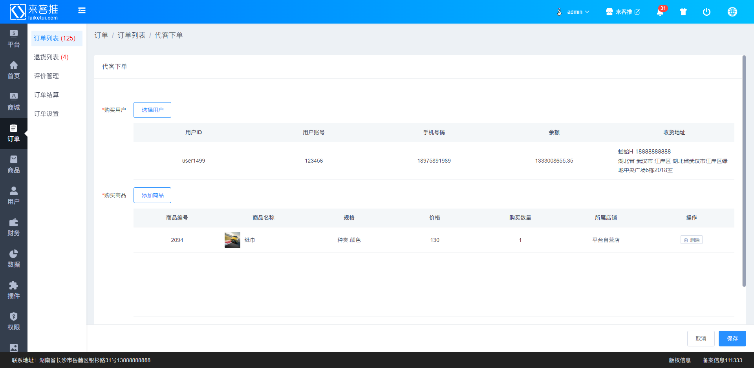Viewport: 754px width, 368px height.
Task: Click user account 123456 cell
Action: (x=314, y=161)
